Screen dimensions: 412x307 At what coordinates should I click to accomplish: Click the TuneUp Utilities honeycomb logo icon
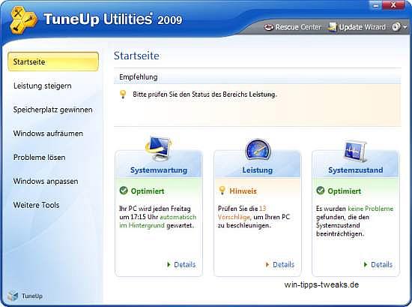click(23, 20)
